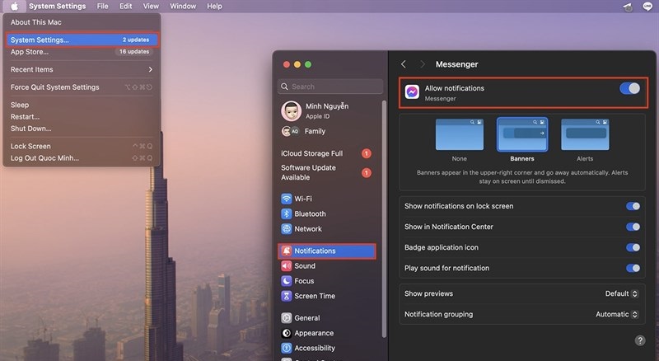659x361 pixels.
Task: Expand Recent Items submenu arrow
Action: pyautogui.click(x=151, y=69)
